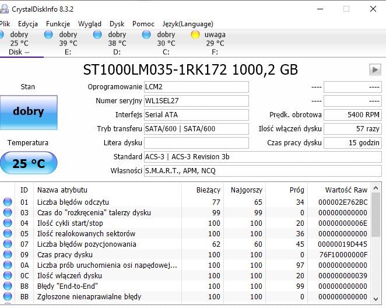Click status orb of attribute 0A row
386x308 pixels.
coord(8,265)
